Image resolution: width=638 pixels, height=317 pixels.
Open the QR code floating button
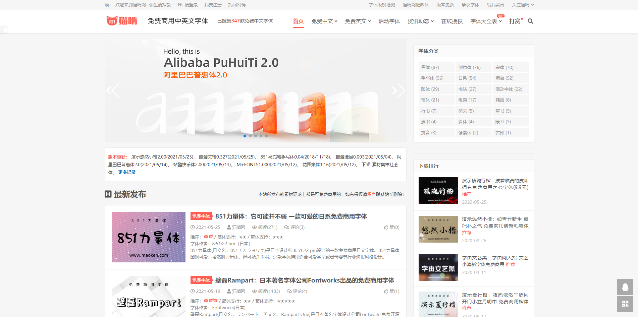coord(625,304)
